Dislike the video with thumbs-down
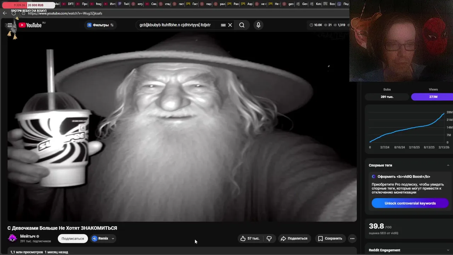This screenshot has height=255, width=453. coord(269,239)
